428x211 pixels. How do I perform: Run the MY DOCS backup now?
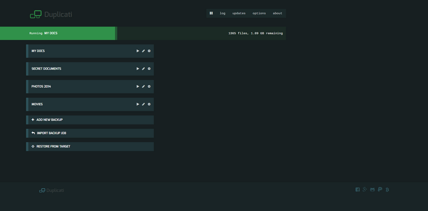pos(138,51)
